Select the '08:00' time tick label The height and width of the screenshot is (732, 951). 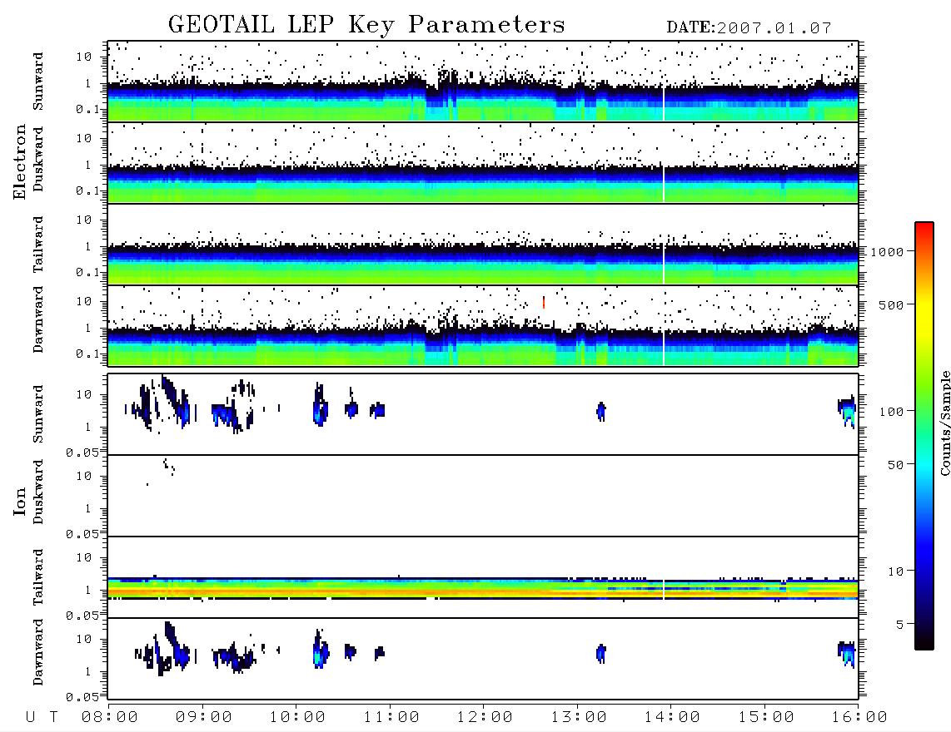coord(109,717)
